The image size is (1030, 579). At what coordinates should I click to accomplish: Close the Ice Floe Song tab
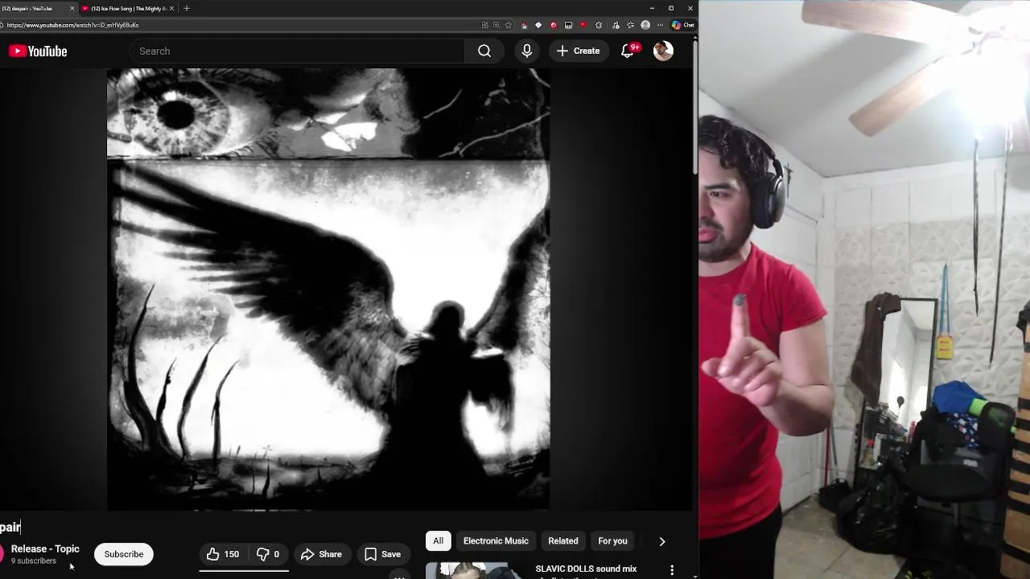click(171, 8)
